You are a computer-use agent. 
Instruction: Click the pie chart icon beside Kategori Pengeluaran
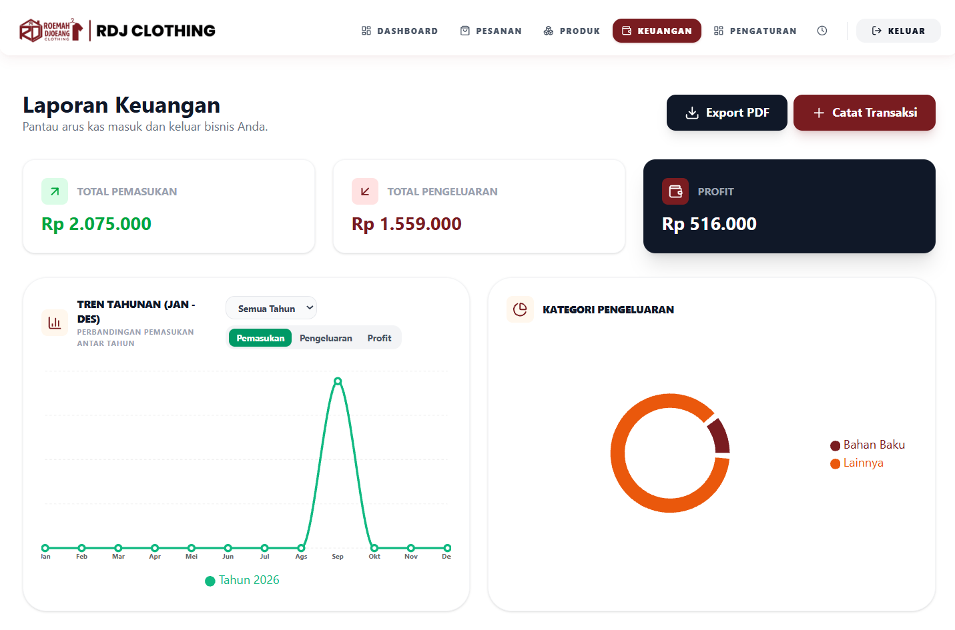point(520,309)
